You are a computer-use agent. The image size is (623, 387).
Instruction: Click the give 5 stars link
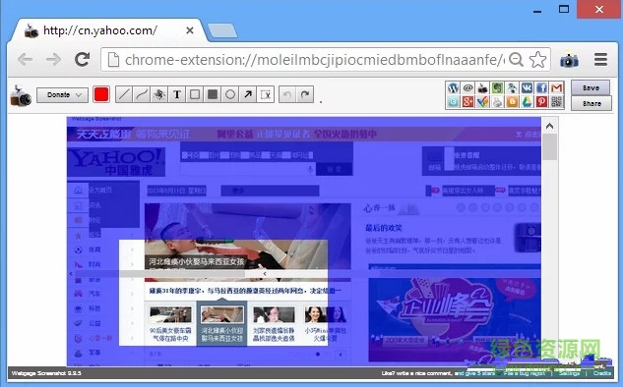[x=479, y=373]
